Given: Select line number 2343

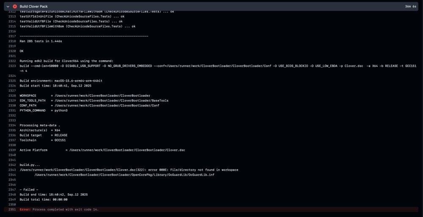Looking at the screenshot, I should tap(12, 170).
